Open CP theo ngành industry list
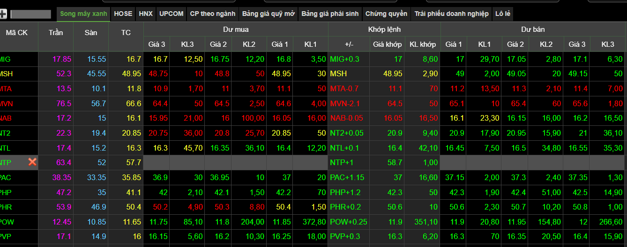Screen dimensions: 627x247 (212, 14)
